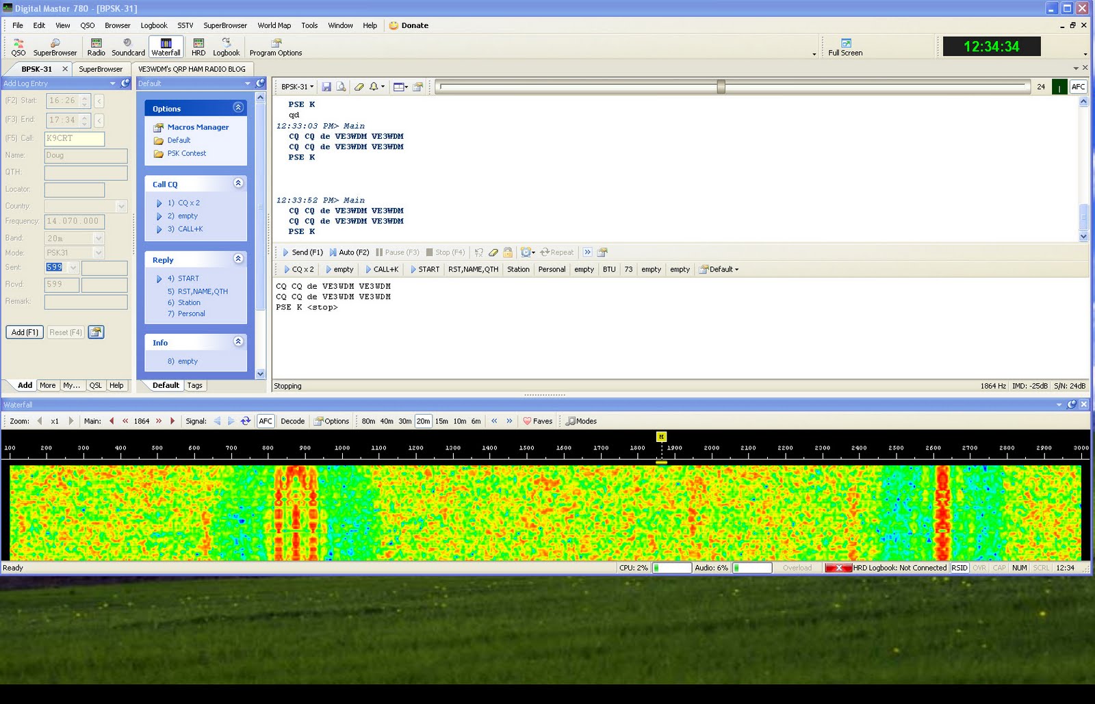
Task: Select the 40m band filter button
Action: tap(387, 421)
